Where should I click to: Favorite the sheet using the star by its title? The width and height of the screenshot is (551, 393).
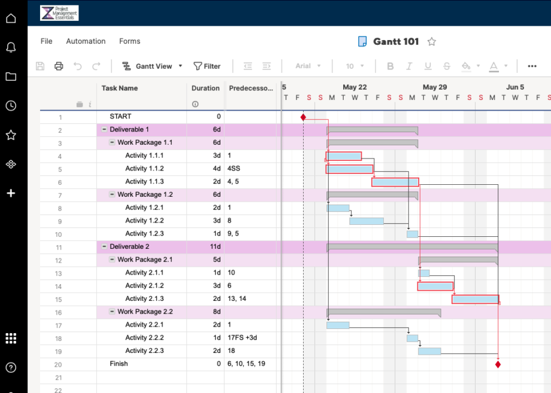pos(431,41)
